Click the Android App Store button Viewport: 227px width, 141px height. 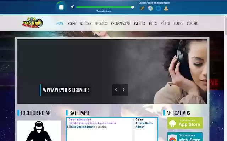point(185,123)
